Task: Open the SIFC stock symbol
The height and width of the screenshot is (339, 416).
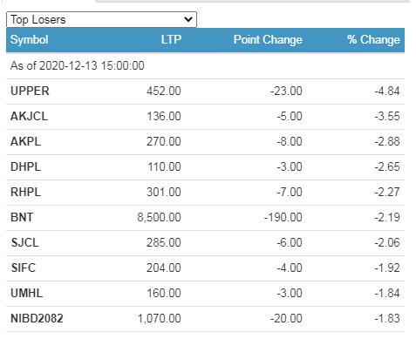Action: pos(24,268)
